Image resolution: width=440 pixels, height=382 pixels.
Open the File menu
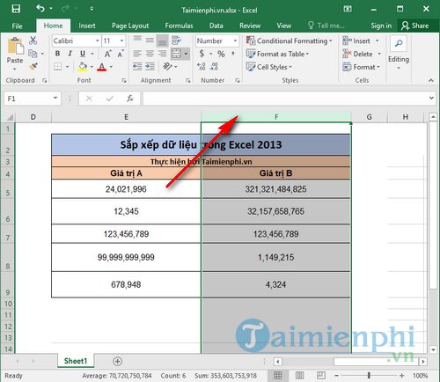17,26
